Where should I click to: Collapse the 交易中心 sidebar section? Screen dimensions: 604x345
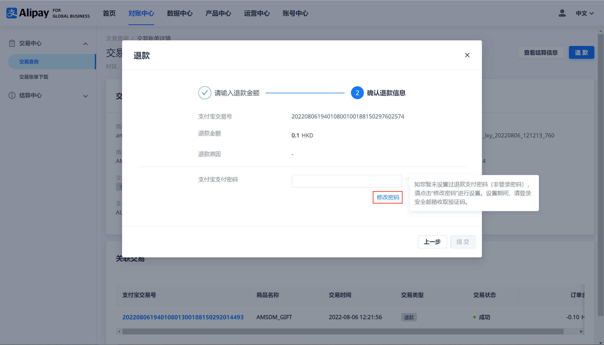85,44
